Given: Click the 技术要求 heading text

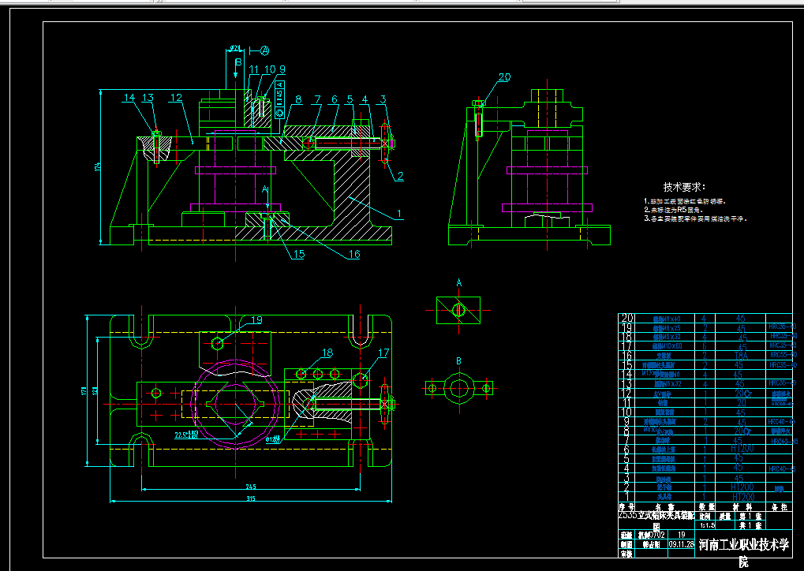Looking at the screenshot, I should coord(682,188).
